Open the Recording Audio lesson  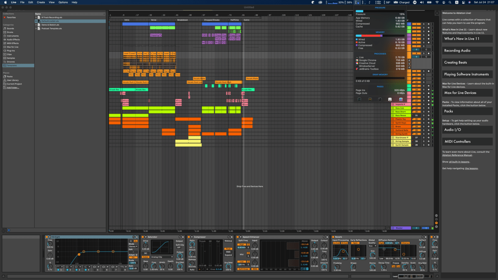click(467, 51)
